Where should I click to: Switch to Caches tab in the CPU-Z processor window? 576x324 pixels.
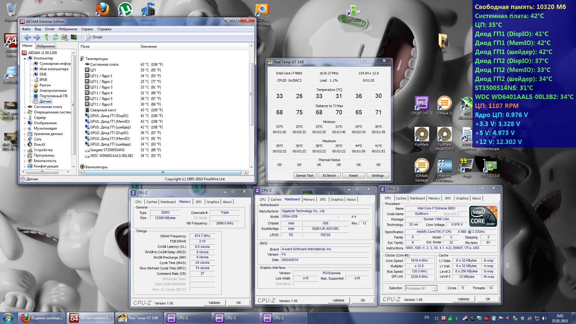point(401,198)
